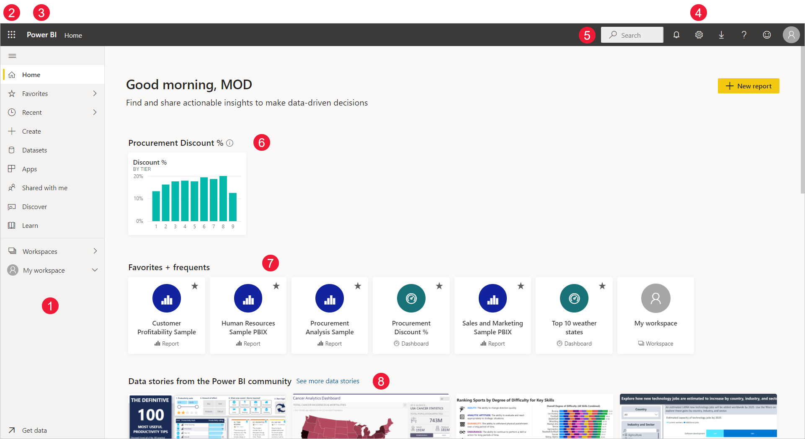Viewport: 805px width, 439px height.
Task: Open the Help question mark icon
Action: (744, 35)
